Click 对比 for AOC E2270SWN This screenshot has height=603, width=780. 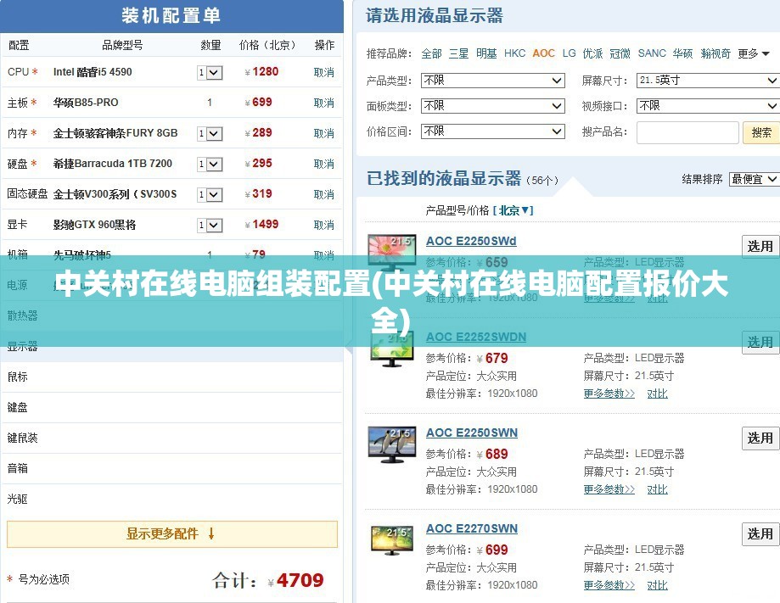point(657,585)
